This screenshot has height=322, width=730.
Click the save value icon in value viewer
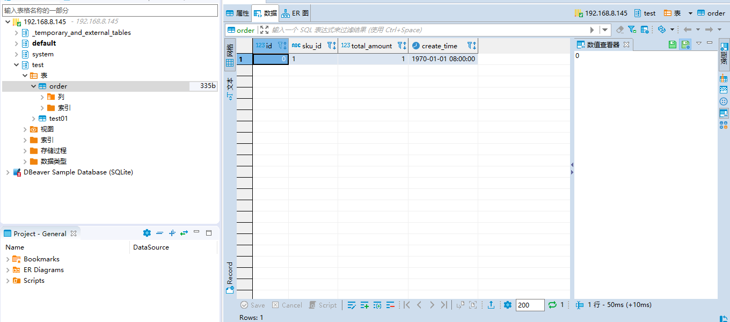673,45
